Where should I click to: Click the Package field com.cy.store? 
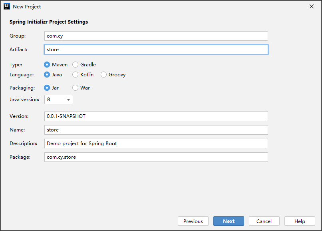[156, 157]
